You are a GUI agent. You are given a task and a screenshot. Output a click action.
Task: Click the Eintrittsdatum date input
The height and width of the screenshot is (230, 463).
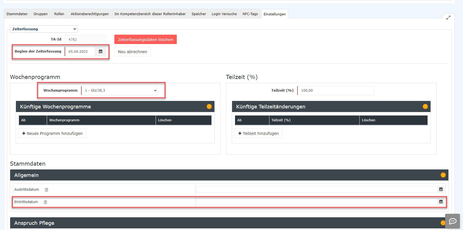click(x=317, y=202)
